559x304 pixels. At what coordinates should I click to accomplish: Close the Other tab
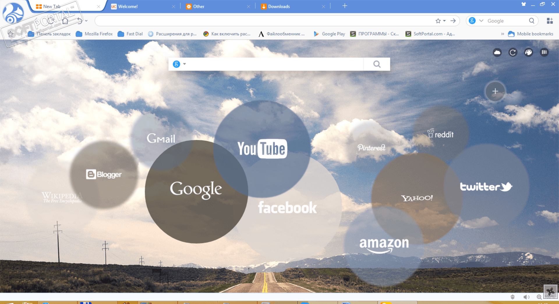249,6
